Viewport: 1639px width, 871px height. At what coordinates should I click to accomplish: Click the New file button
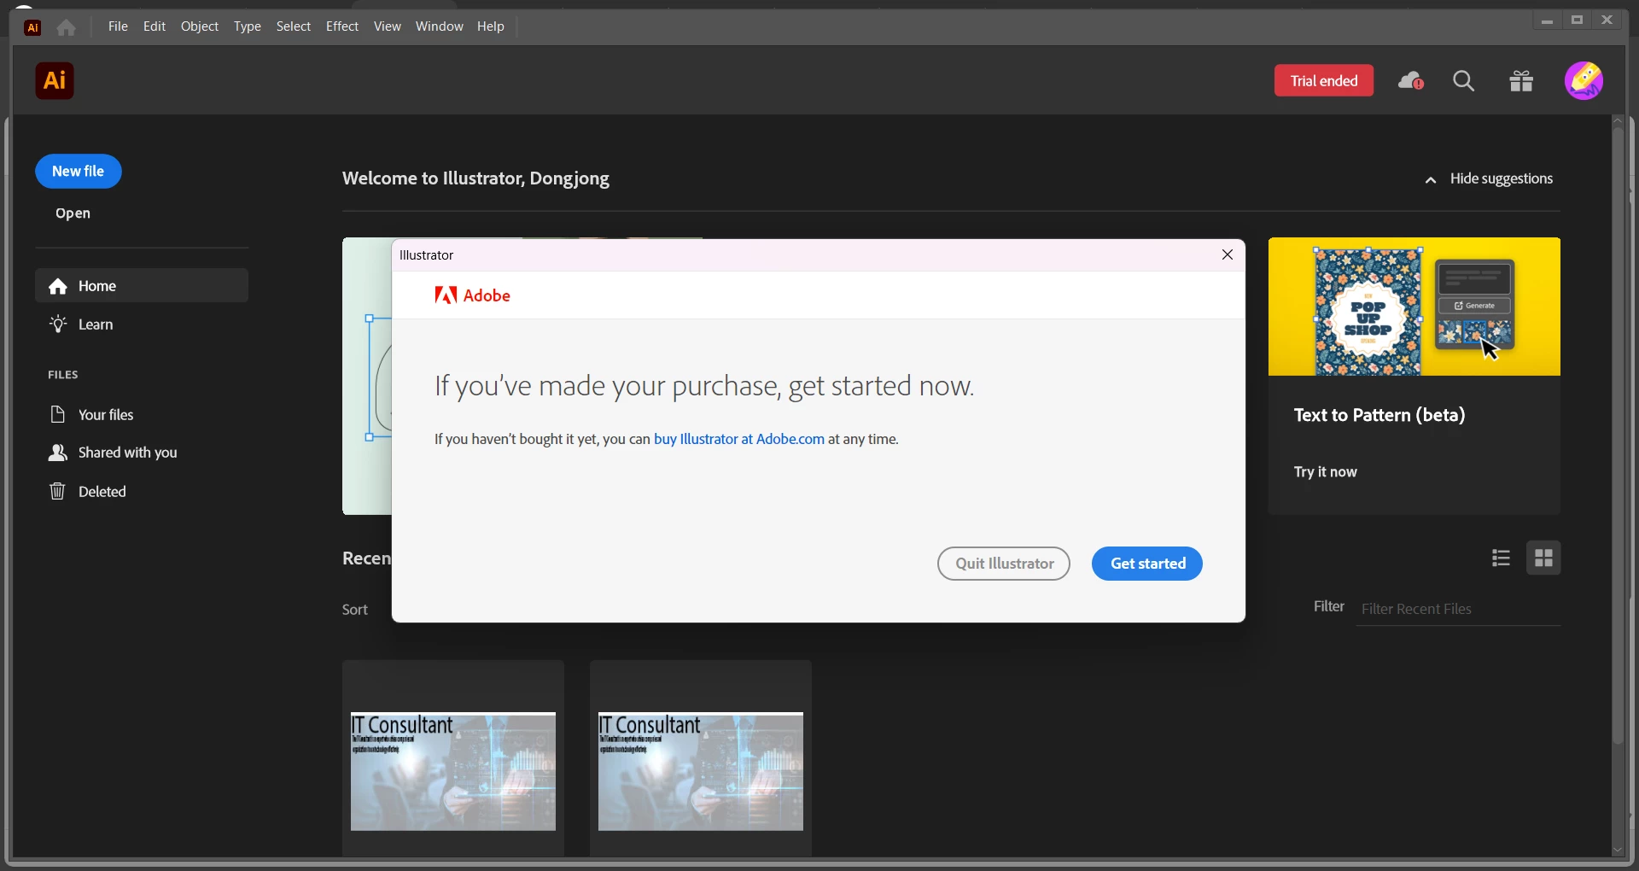point(79,172)
